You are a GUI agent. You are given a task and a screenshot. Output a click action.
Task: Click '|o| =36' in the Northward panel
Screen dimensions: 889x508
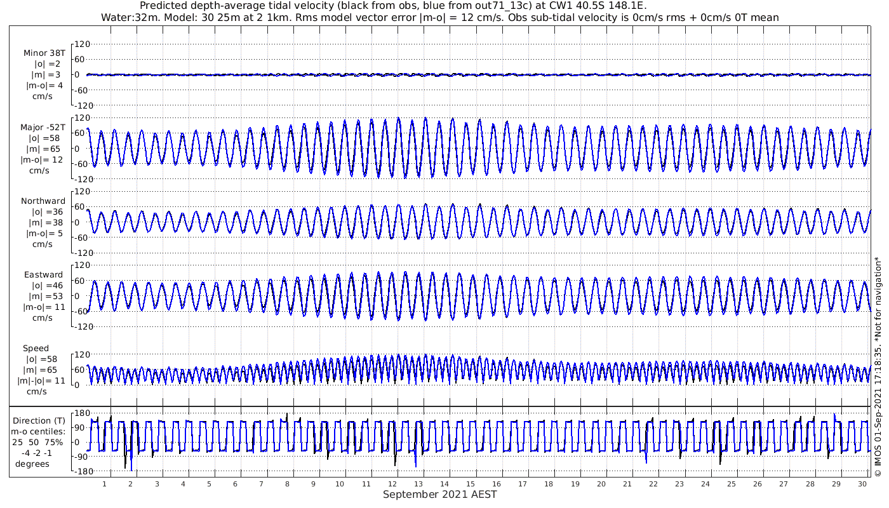click(x=48, y=212)
